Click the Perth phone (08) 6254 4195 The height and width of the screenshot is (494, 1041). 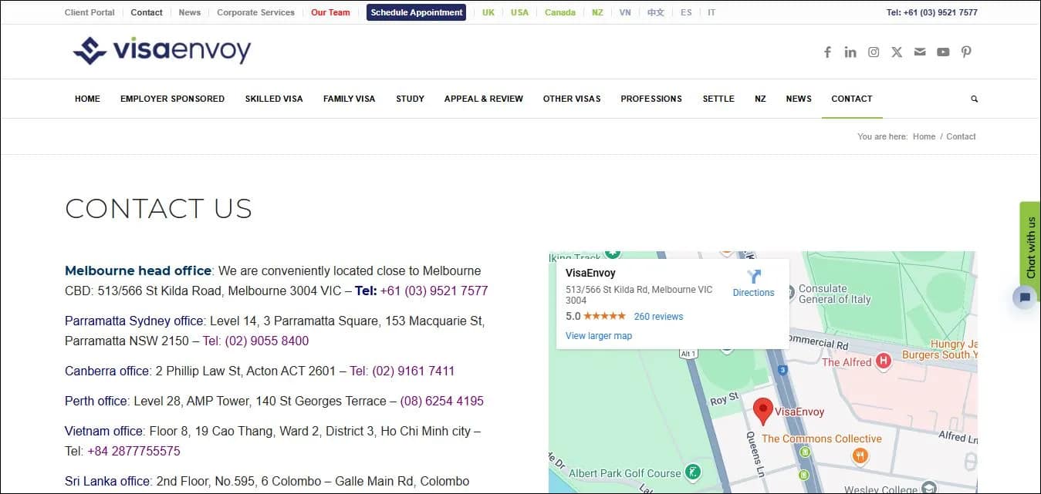442,401
